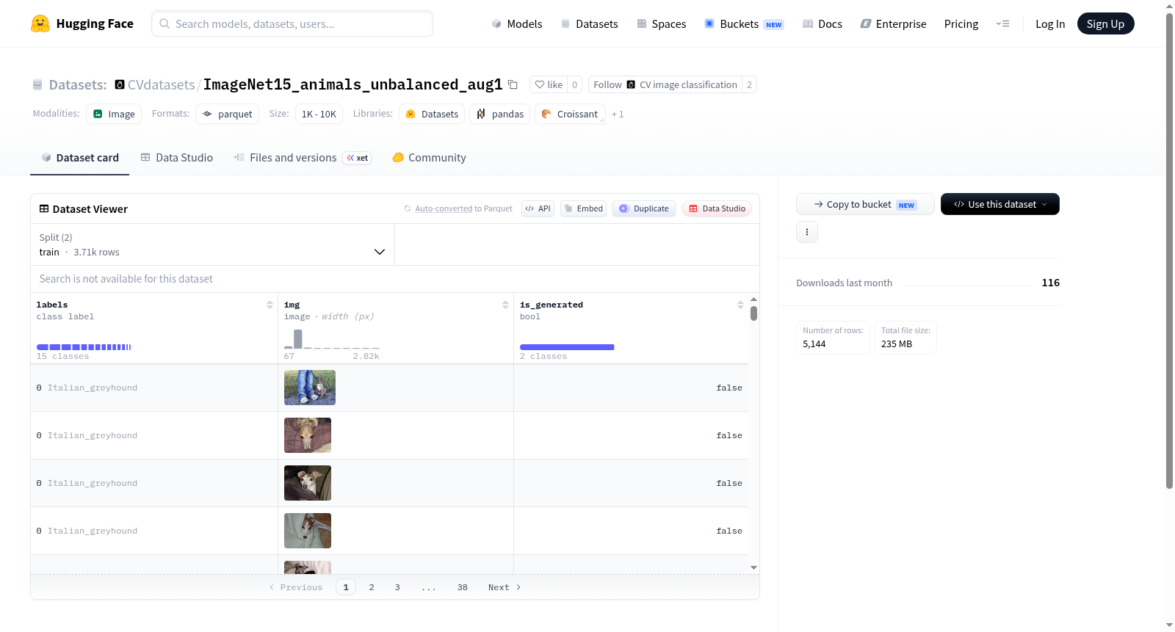Expand the navigation overflow menu icon
This screenshot has width=1175, height=632.
[x=1002, y=23]
